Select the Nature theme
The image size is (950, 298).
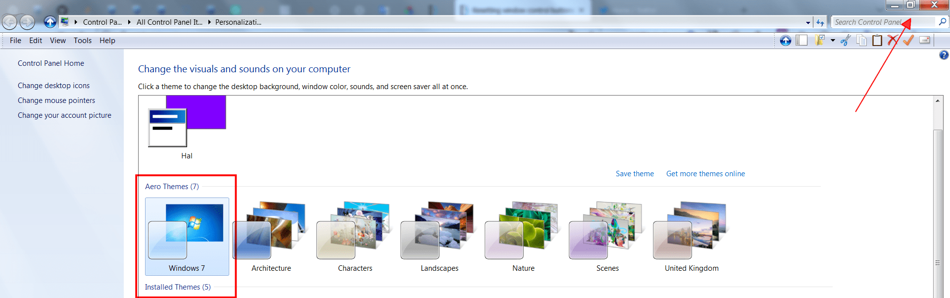click(x=523, y=237)
